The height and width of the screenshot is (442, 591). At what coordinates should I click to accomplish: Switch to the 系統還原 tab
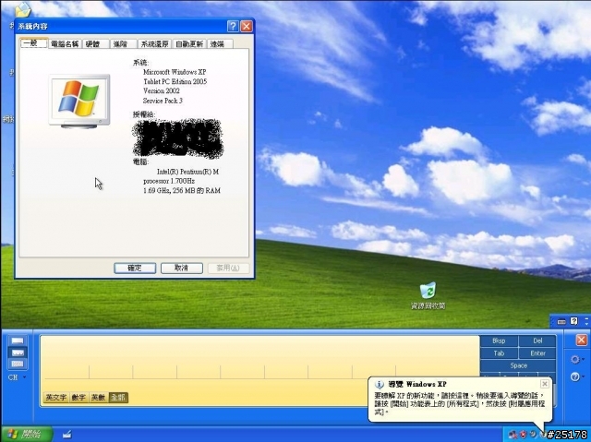point(154,44)
